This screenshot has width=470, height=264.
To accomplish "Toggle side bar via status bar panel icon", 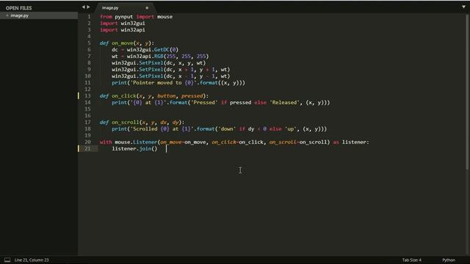I will pos(7,260).
